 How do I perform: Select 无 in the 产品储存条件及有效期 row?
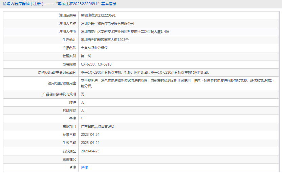[83, 94]
